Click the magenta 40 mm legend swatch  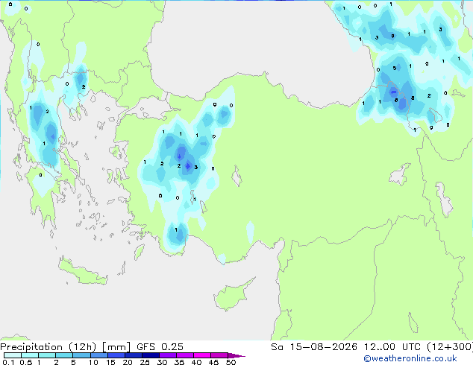pyautogui.click(x=202, y=355)
